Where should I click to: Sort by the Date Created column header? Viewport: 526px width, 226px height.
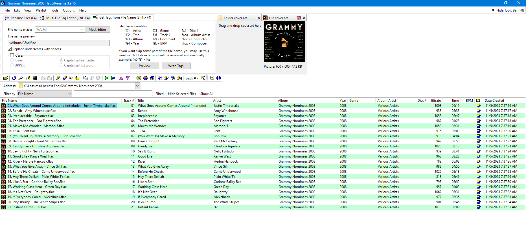pyautogui.click(x=504, y=101)
